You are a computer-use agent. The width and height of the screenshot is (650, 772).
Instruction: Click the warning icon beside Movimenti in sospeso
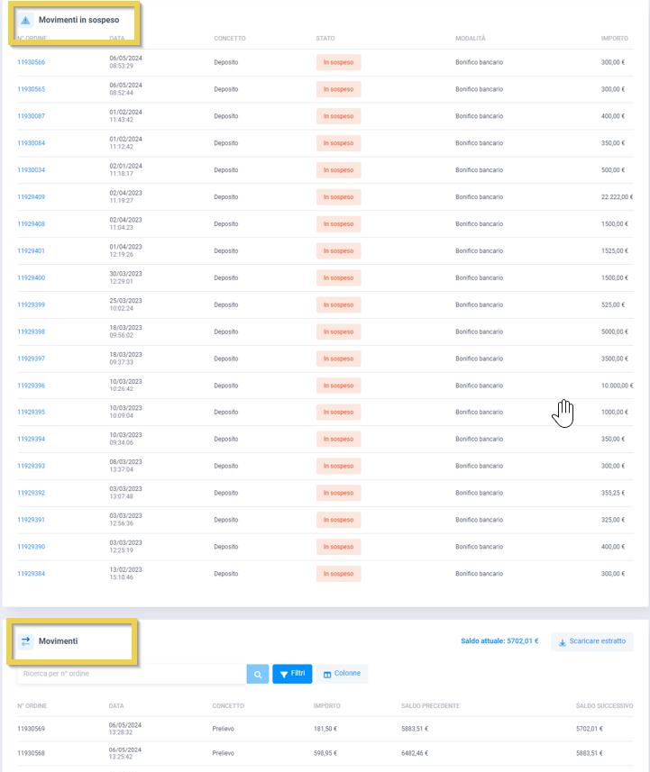(25, 20)
